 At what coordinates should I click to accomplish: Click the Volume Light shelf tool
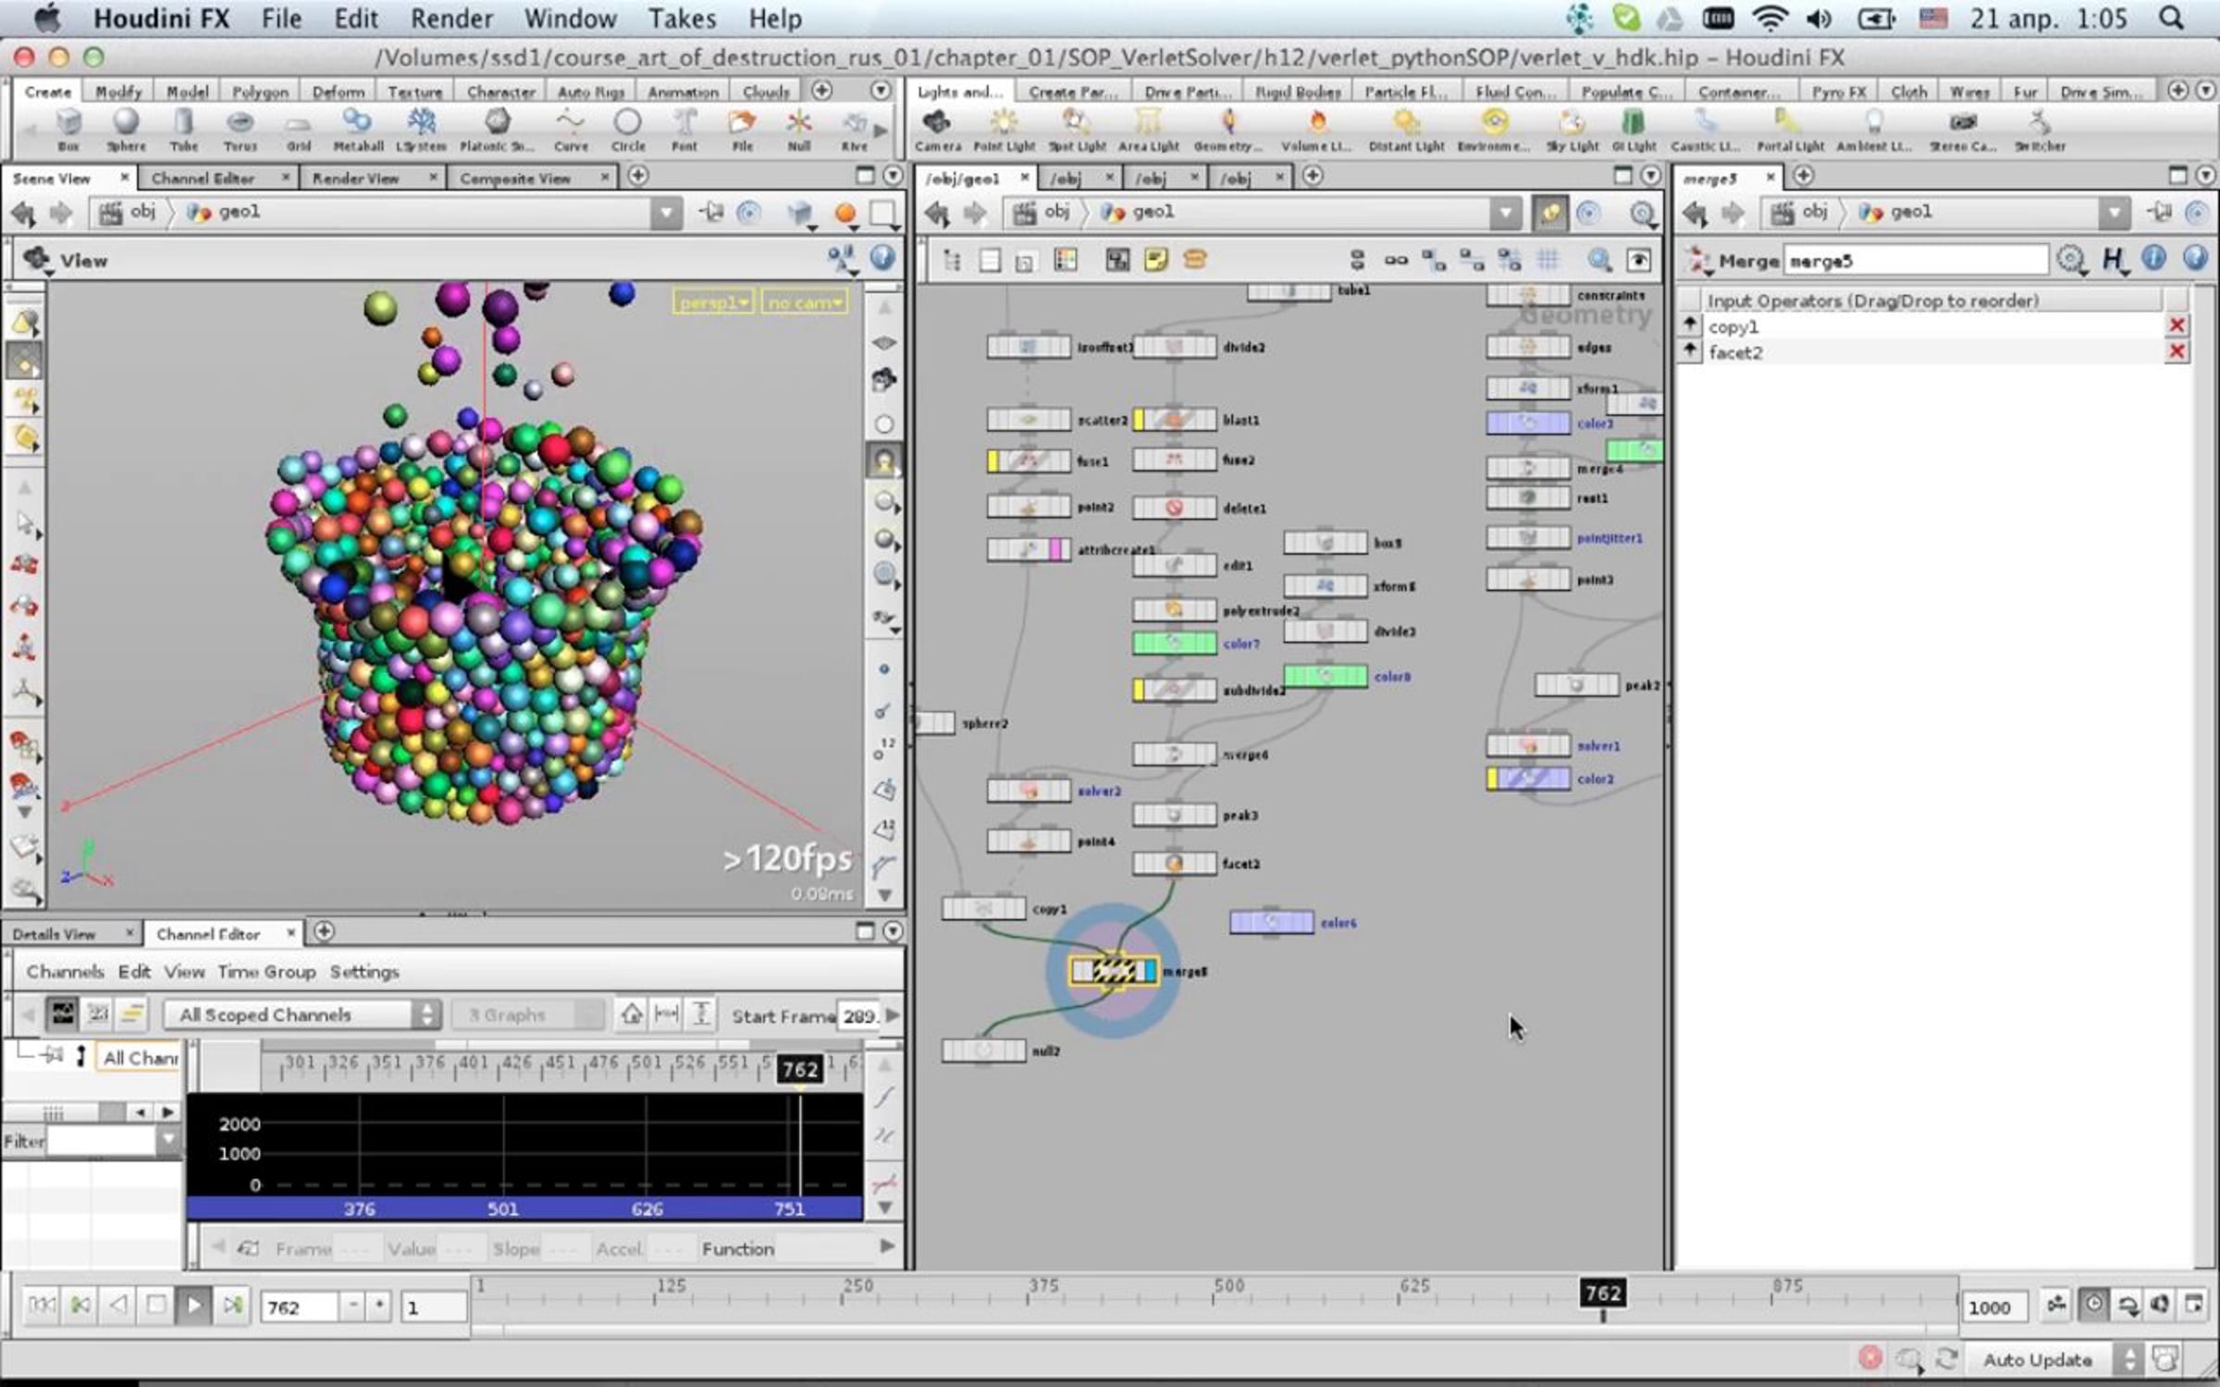click(x=1317, y=129)
